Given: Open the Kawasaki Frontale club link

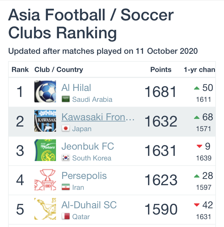Looking at the screenshot, I should point(98,117).
